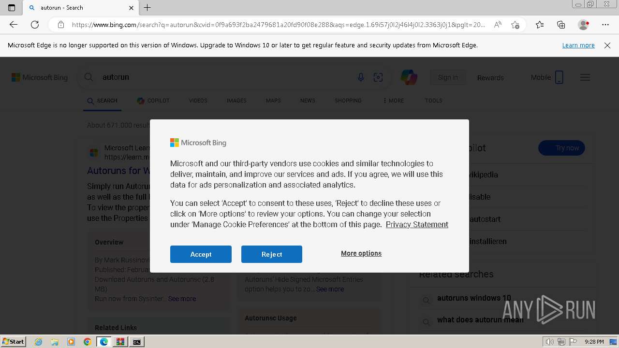
Task: Expand See more in Hide Signed Entries card
Action: click(330, 289)
